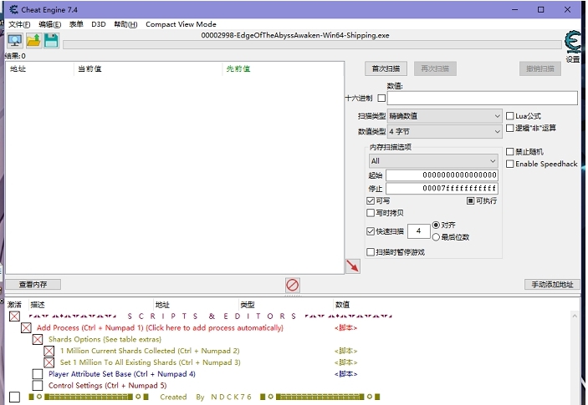
Task: Save cheat table floppy icon
Action: coord(51,40)
